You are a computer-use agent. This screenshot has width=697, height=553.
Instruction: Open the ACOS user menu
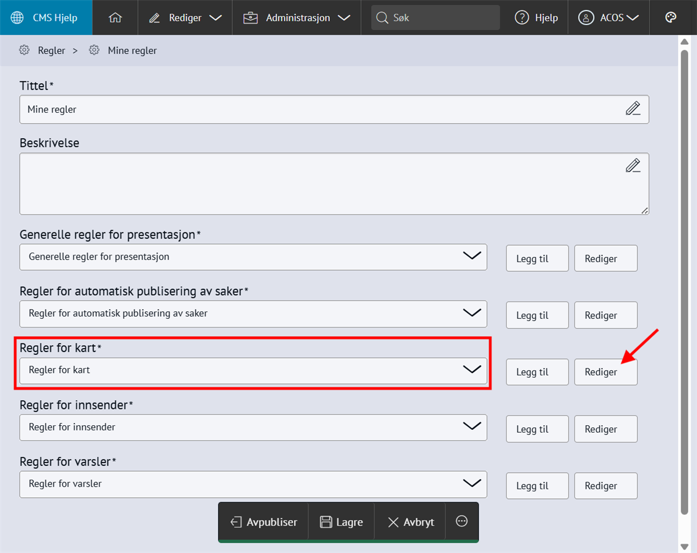coord(609,17)
